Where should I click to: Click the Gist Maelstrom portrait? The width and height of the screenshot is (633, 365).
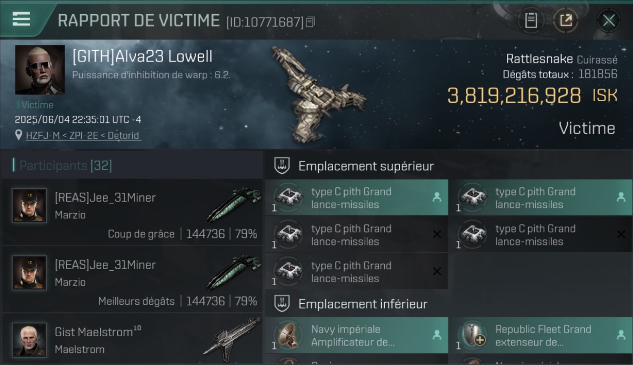29,340
